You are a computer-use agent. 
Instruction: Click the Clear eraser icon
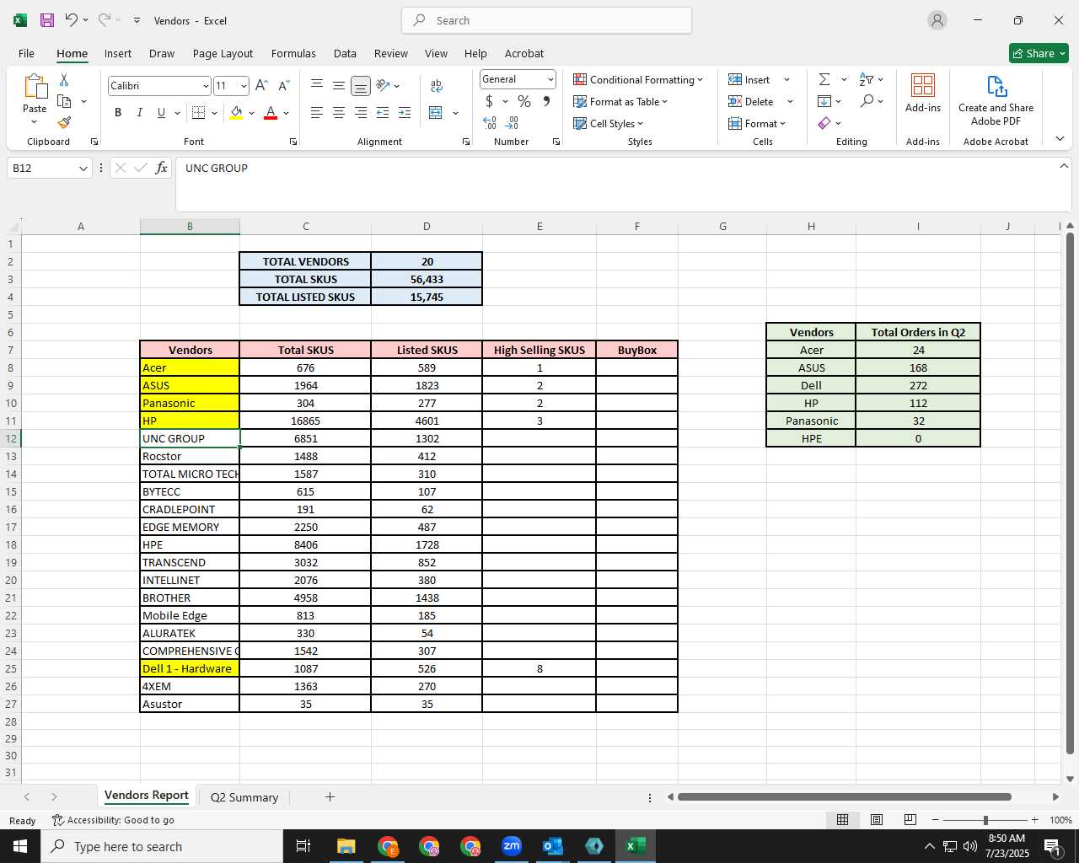(824, 123)
